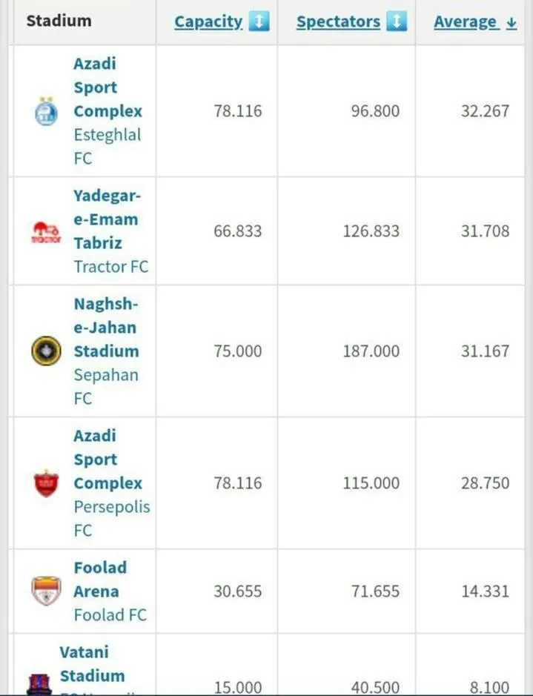Toggle the descending arrow beside Average
533x696 pixels.
(512, 23)
